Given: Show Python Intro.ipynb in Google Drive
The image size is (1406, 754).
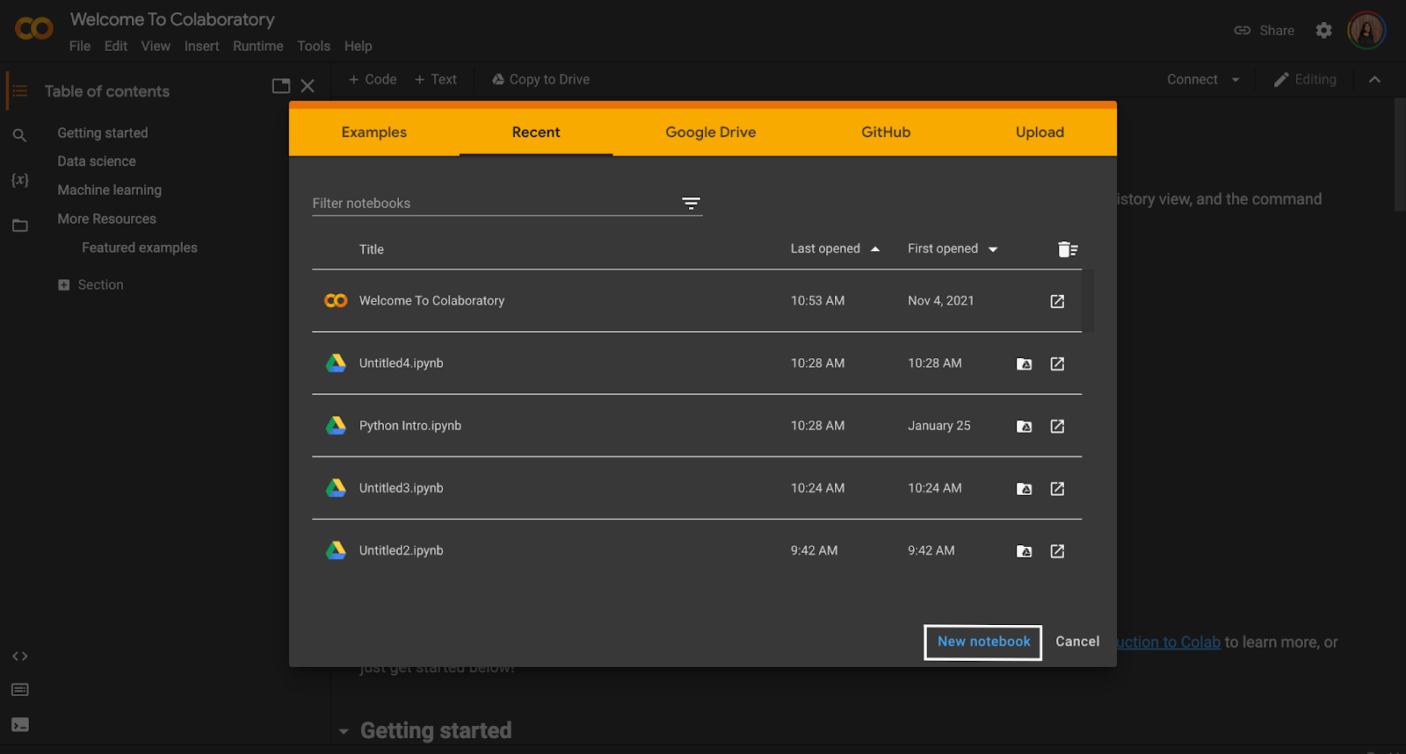Looking at the screenshot, I should [x=1024, y=427].
